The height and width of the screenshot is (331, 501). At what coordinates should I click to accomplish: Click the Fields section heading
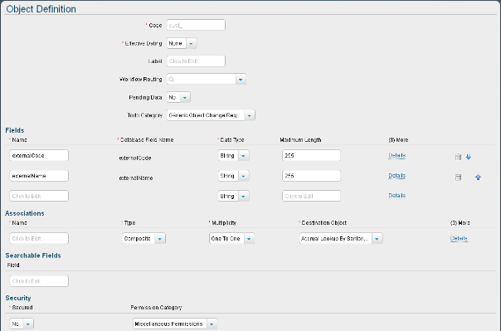pos(15,130)
